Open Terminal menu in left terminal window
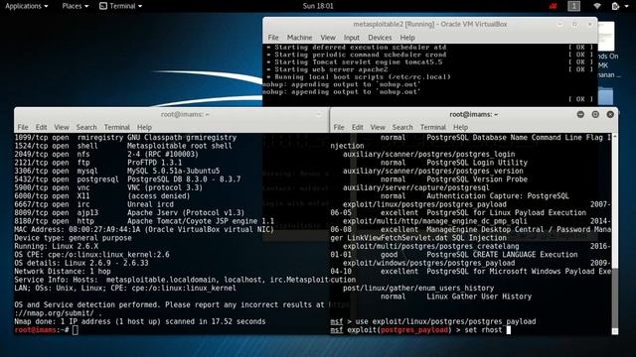The image size is (636, 357). pyautogui.click(x=117, y=127)
